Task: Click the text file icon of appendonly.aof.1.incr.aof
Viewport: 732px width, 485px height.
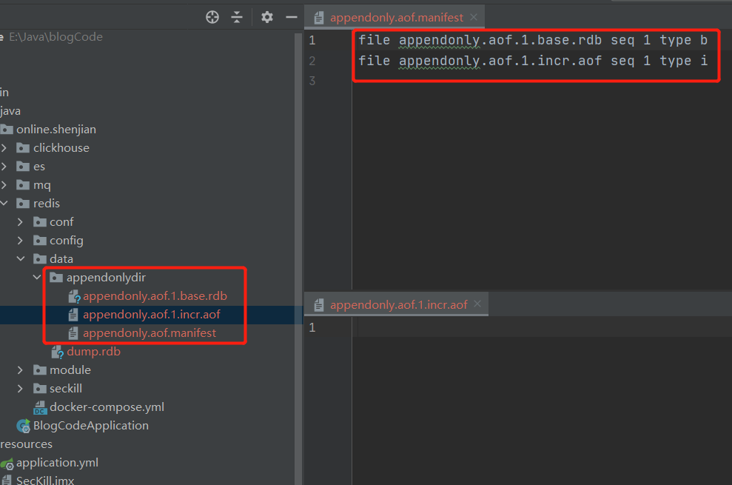Action: pyautogui.click(x=73, y=315)
